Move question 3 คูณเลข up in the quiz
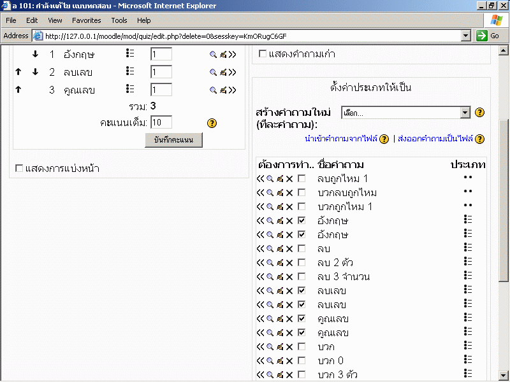This screenshot has width=510, height=382. 18,90
